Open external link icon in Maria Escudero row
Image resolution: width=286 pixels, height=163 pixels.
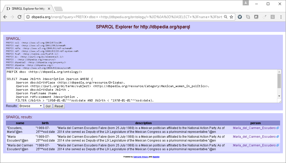click(278, 137)
